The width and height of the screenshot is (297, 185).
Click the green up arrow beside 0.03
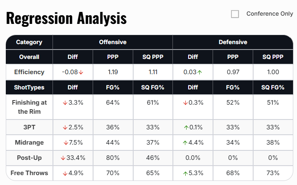199,72
